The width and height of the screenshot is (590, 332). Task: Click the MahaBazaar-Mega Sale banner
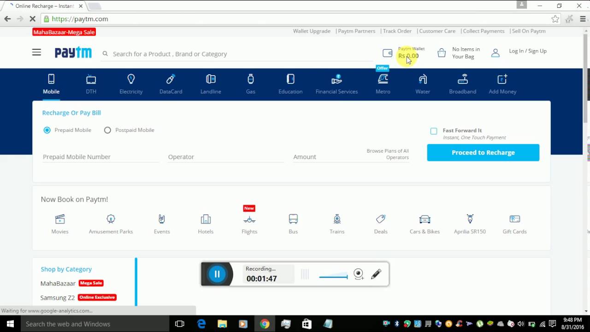click(x=64, y=32)
